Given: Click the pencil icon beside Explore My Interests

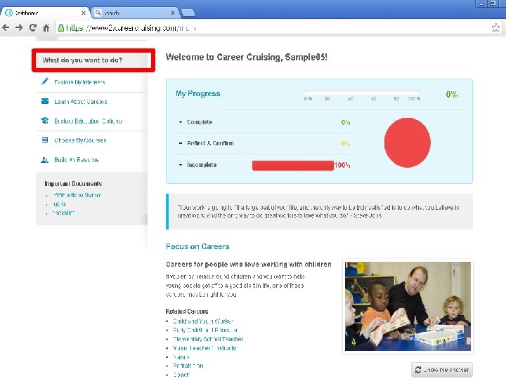Looking at the screenshot, I should click(x=45, y=81).
